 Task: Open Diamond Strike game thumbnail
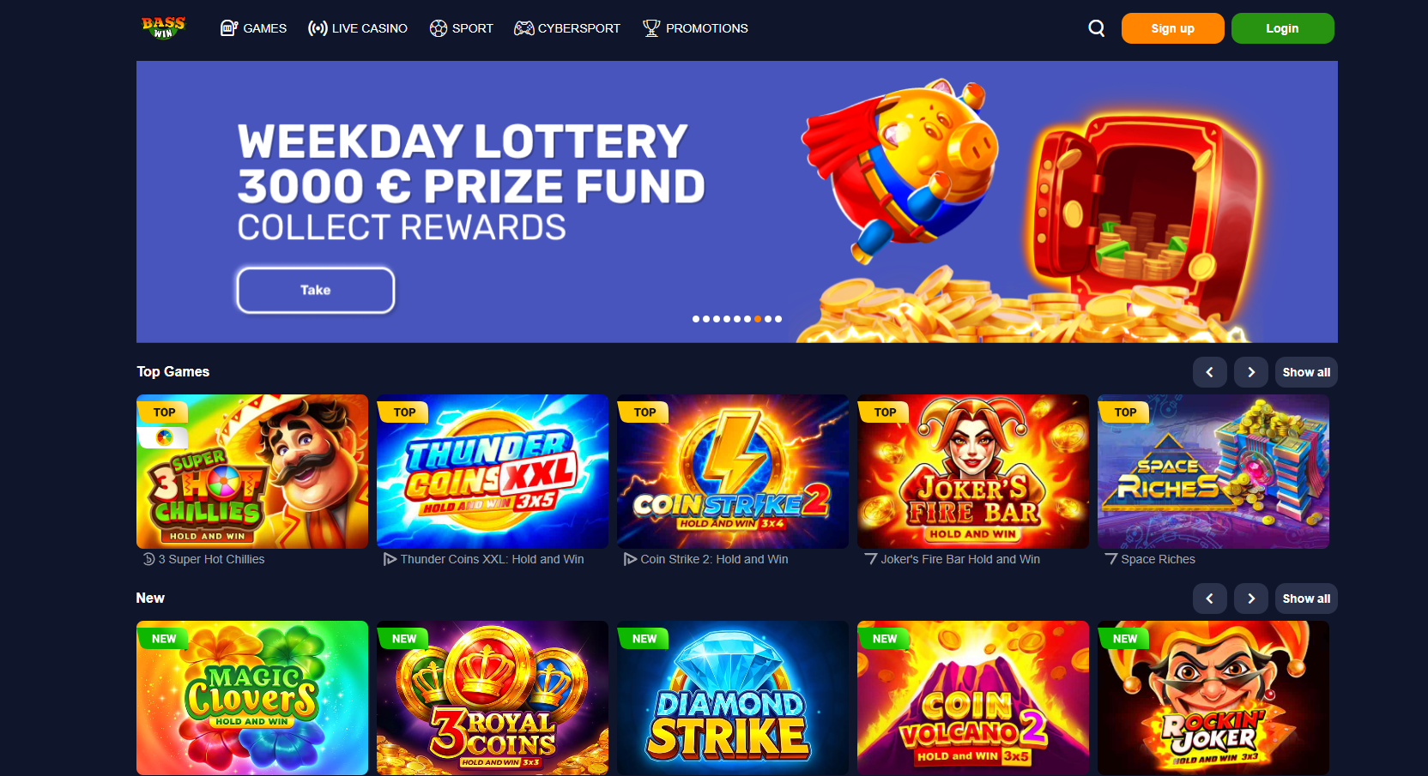pos(733,698)
